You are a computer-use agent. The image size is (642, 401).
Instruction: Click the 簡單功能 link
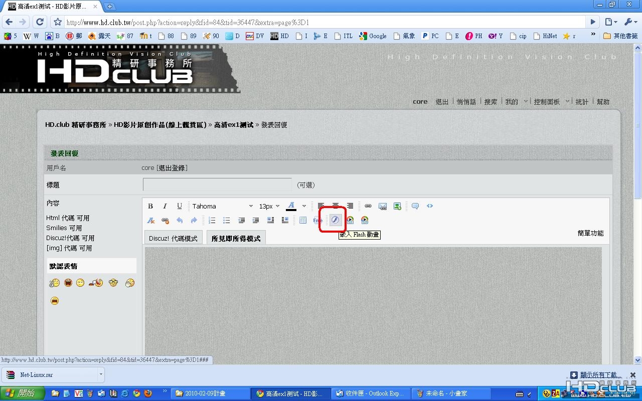pos(590,233)
